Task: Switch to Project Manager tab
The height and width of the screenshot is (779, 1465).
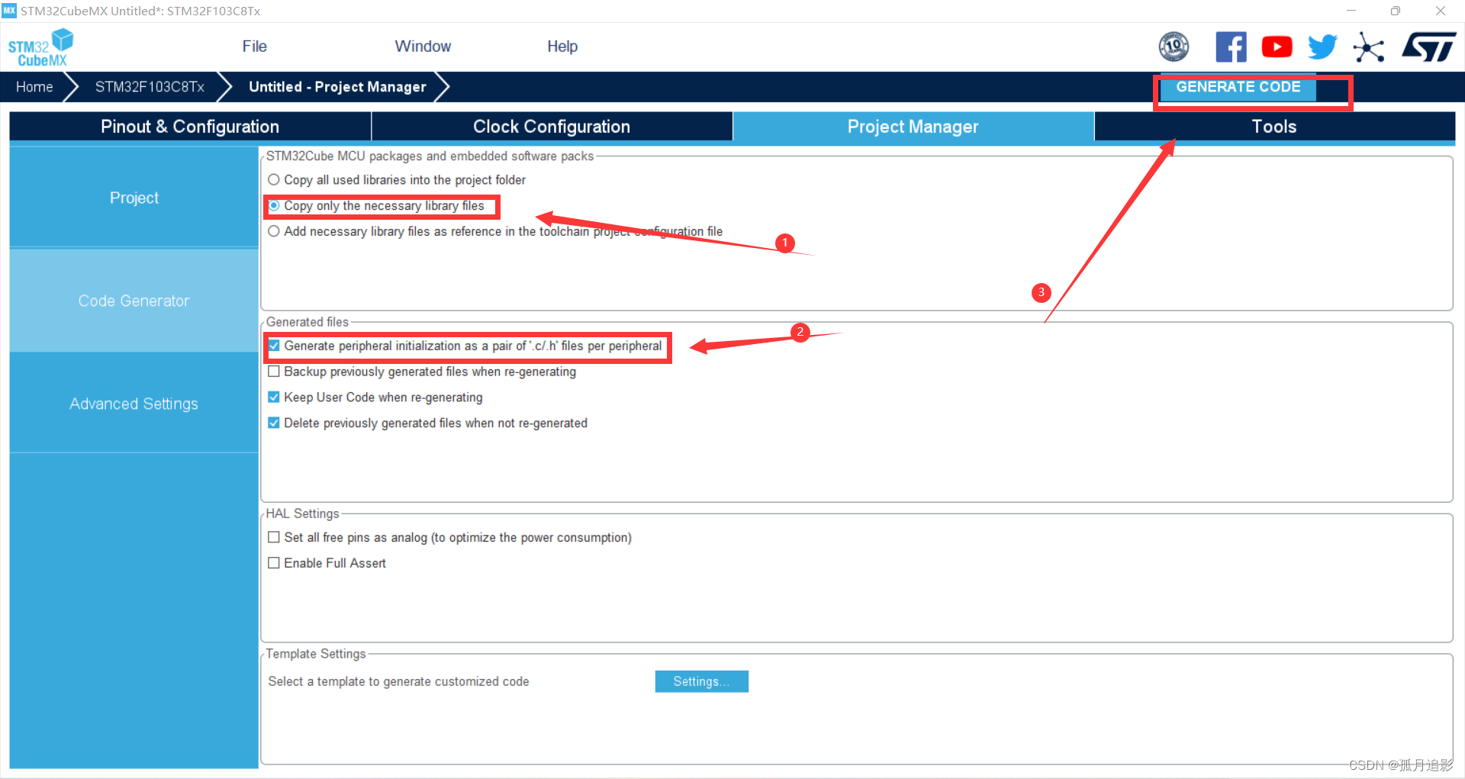Action: pyautogui.click(x=913, y=127)
